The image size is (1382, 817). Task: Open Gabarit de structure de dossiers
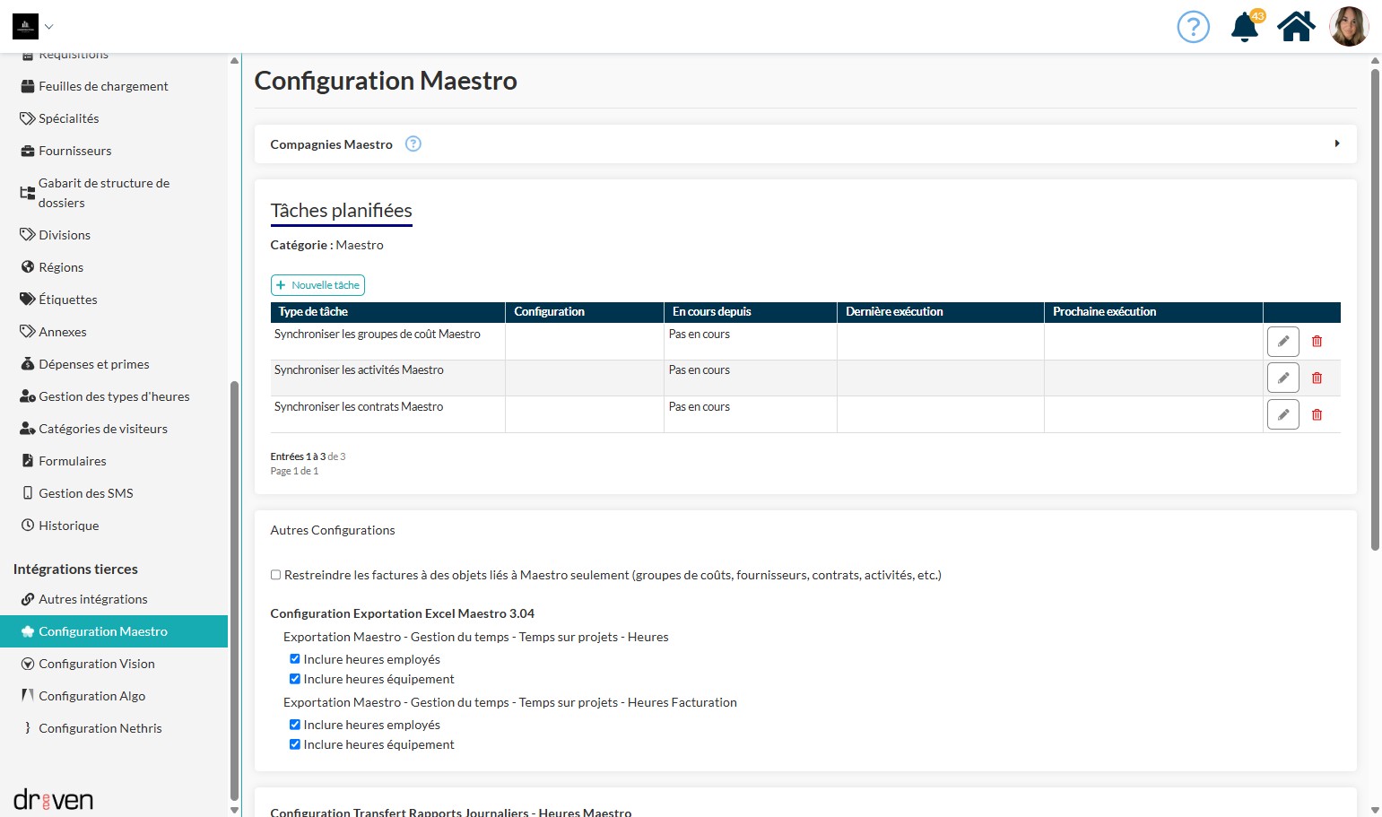(x=114, y=193)
